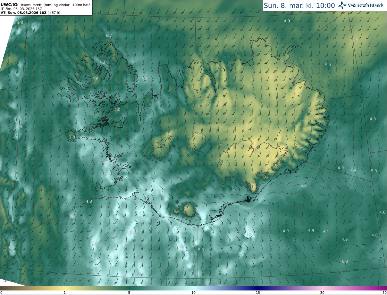Click the magenta section of the scale near 30
Screen dimensions: 387x295
322,288
